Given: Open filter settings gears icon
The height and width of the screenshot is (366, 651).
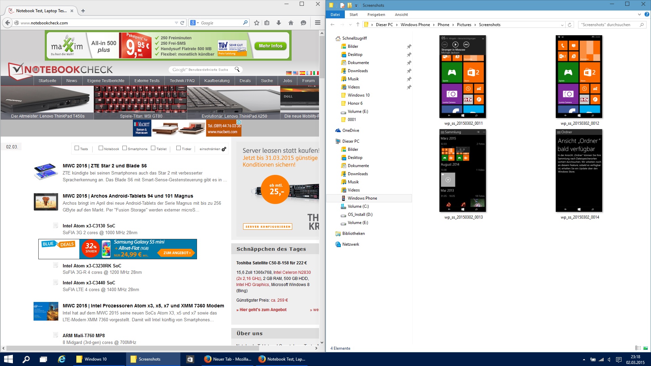Looking at the screenshot, I should (224, 149).
